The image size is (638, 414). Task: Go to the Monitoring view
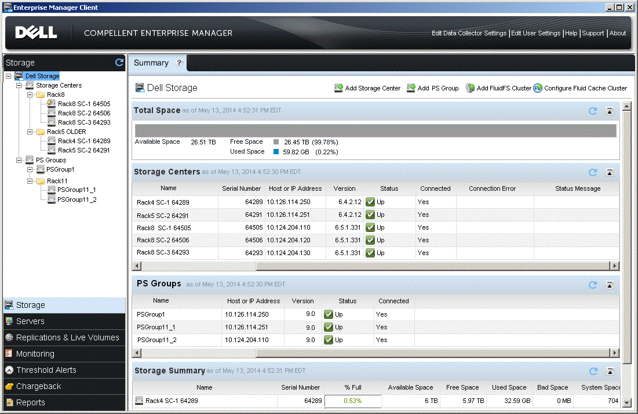[64, 354]
